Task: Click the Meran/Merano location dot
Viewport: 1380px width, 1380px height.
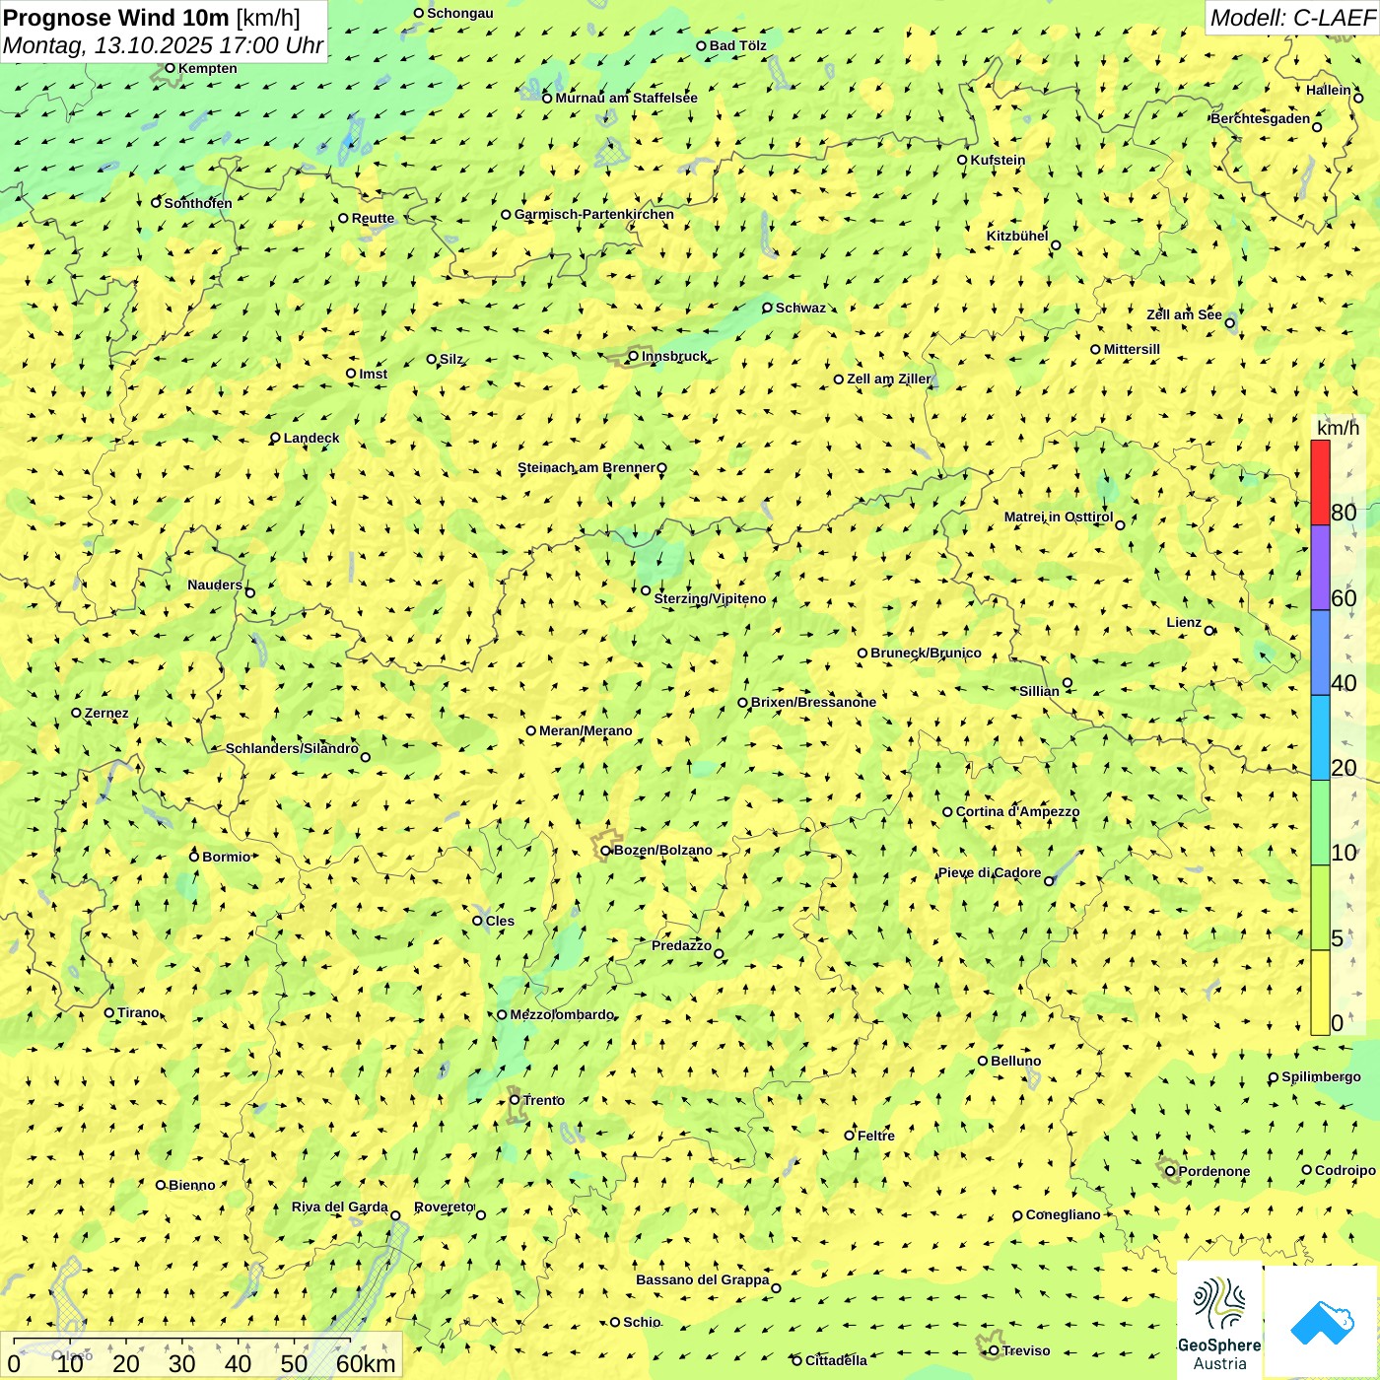Action: (x=531, y=730)
